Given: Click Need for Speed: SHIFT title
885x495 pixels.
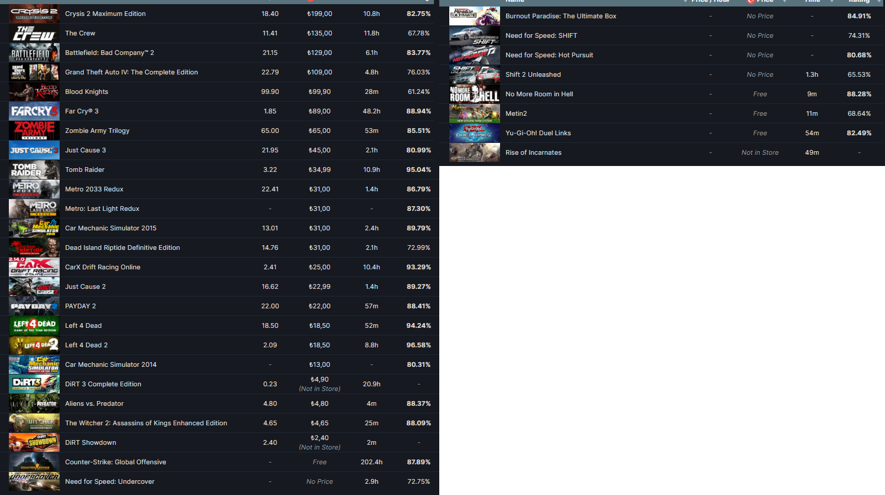Looking at the screenshot, I should click(541, 35).
